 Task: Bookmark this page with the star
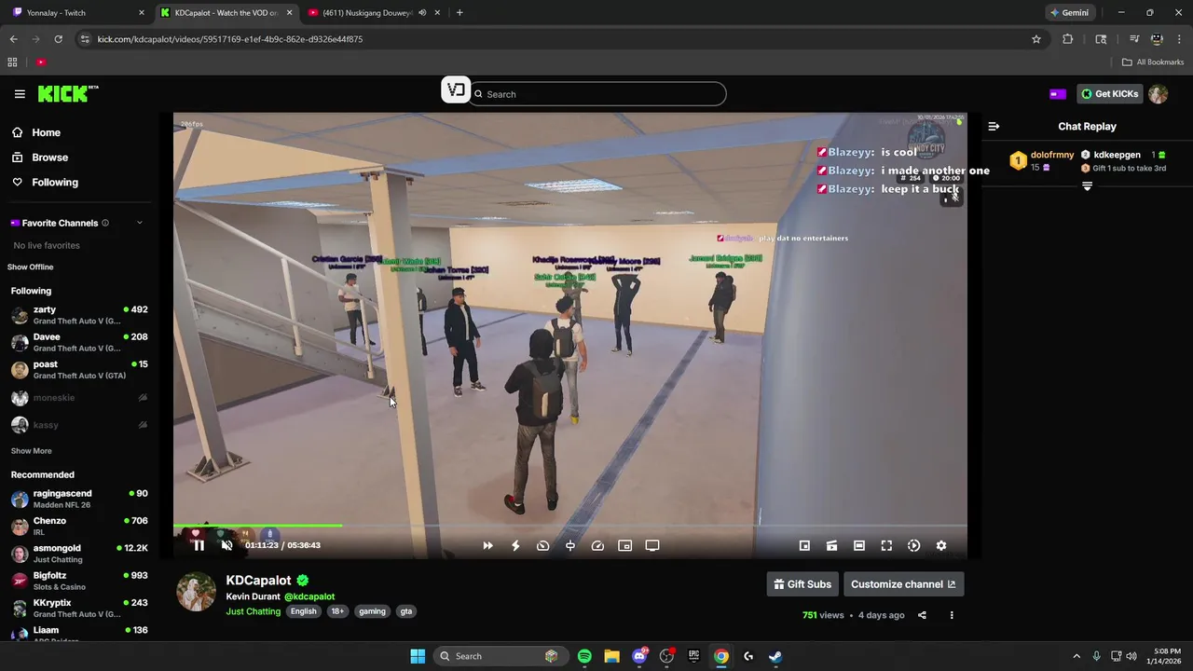1035,39
